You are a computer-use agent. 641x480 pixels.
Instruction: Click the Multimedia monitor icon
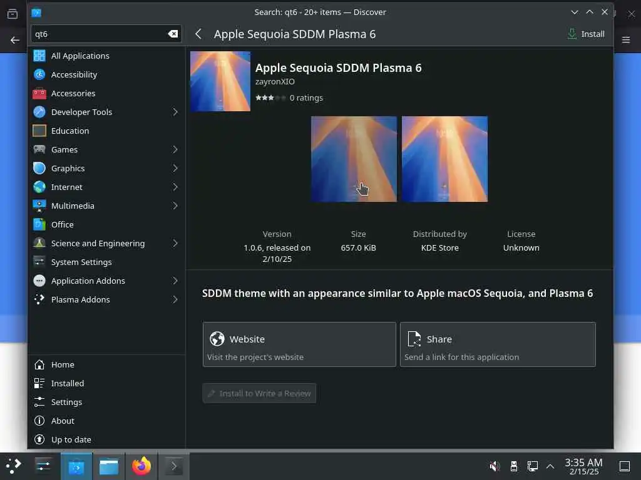[x=39, y=206]
